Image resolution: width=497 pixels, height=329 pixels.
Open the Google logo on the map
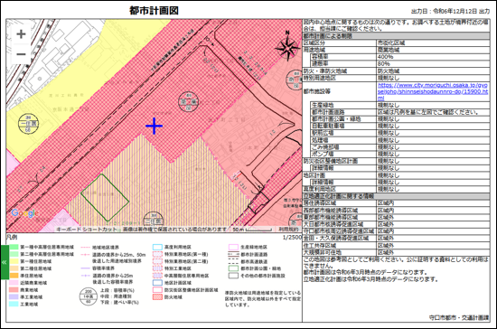point(25,213)
